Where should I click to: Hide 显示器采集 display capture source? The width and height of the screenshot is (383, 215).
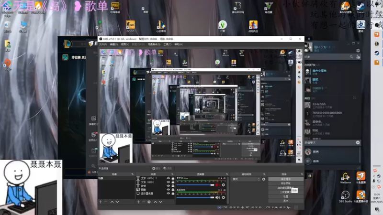tap(168, 193)
